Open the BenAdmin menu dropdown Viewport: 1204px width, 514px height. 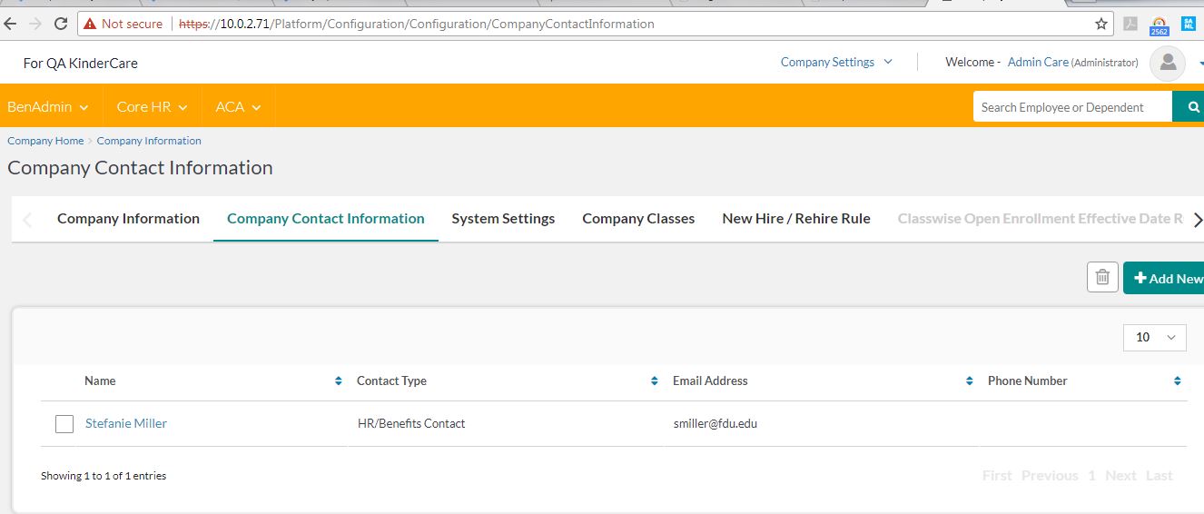[x=48, y=107]
